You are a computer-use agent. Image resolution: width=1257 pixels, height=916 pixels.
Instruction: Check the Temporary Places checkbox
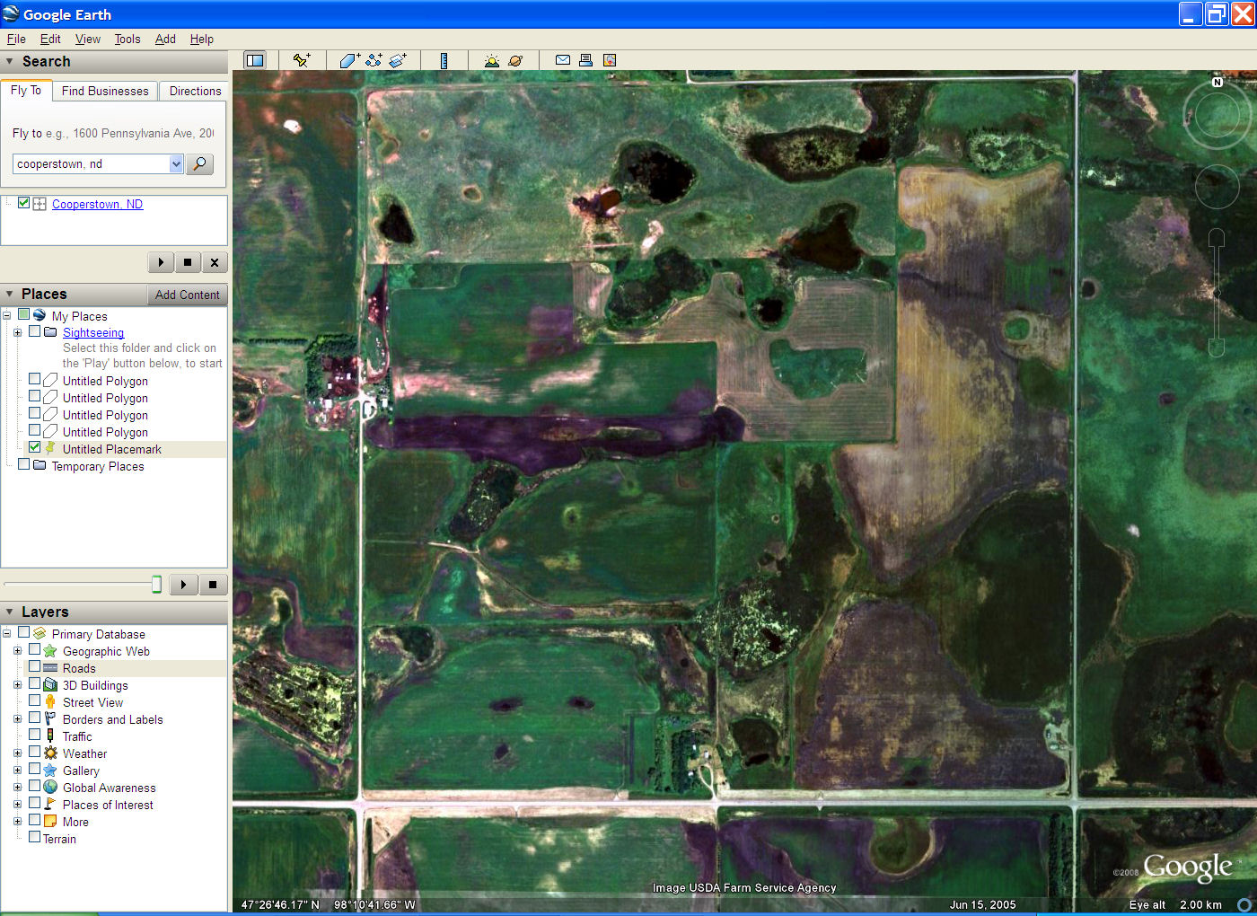coord(23,464)
